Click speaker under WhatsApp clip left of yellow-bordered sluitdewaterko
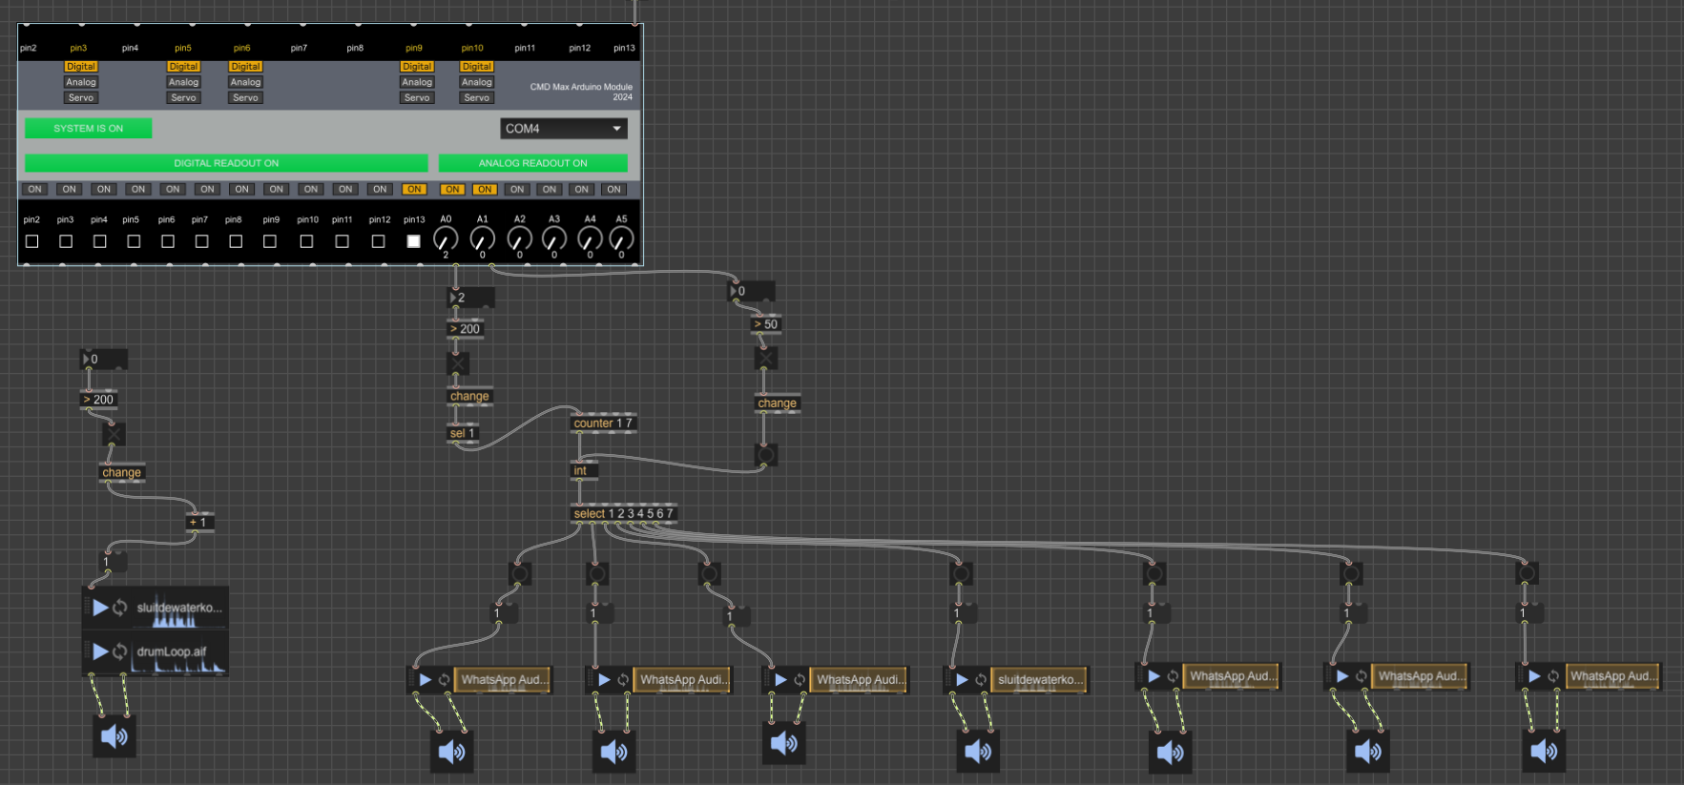 pos(784,743)
